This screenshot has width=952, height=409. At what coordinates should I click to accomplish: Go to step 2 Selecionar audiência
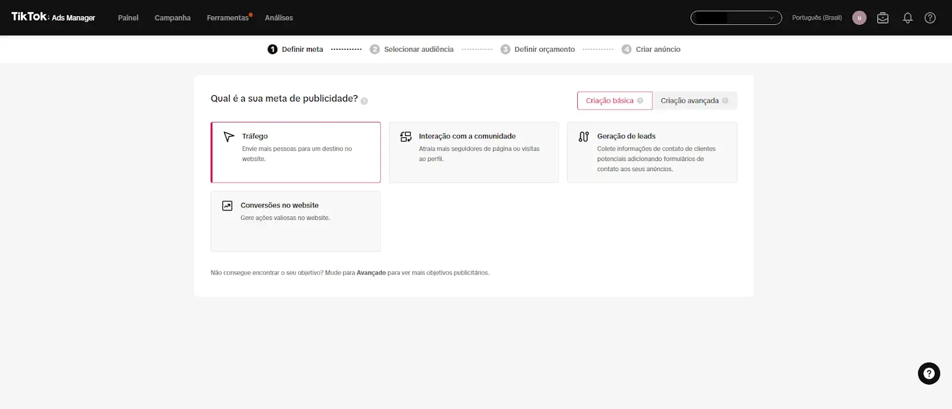[x=412, y=49]
